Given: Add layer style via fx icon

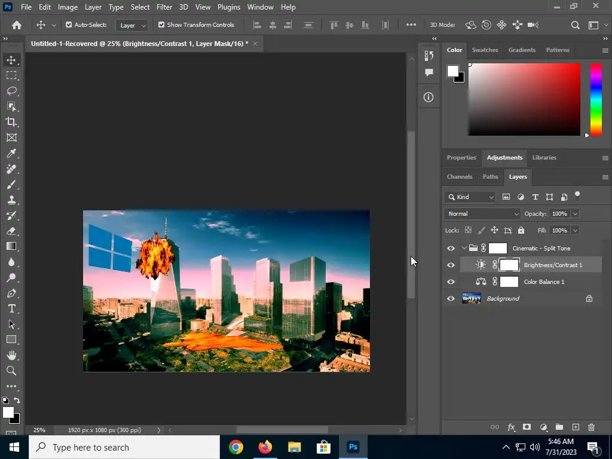Looking at the screenshot, I should coord(511,427).
